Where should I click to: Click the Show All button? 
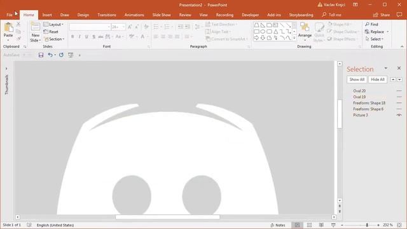[357, 80]
